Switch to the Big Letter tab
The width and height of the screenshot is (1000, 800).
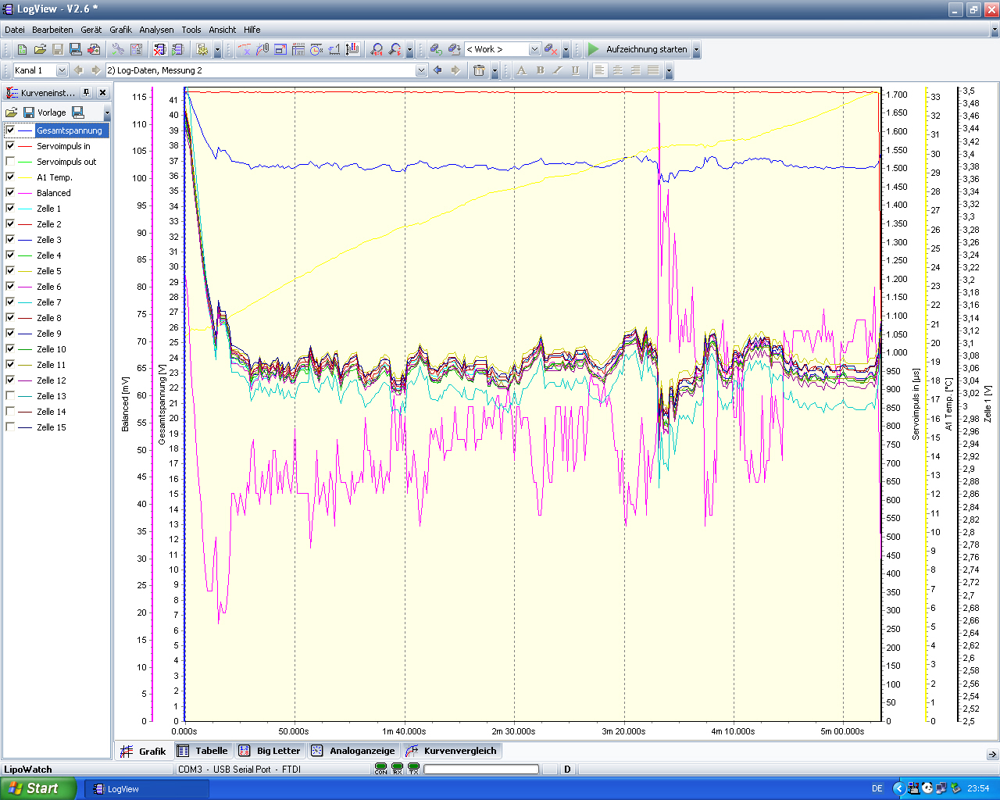pos(270,751)
